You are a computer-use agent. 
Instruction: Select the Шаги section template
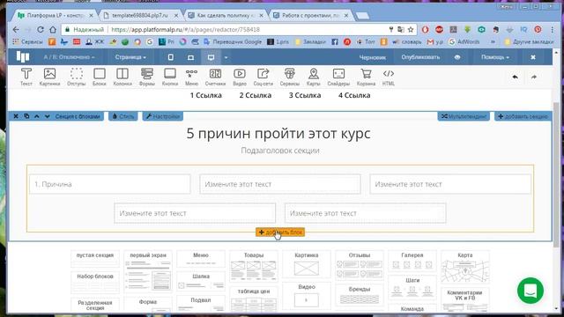412,288
